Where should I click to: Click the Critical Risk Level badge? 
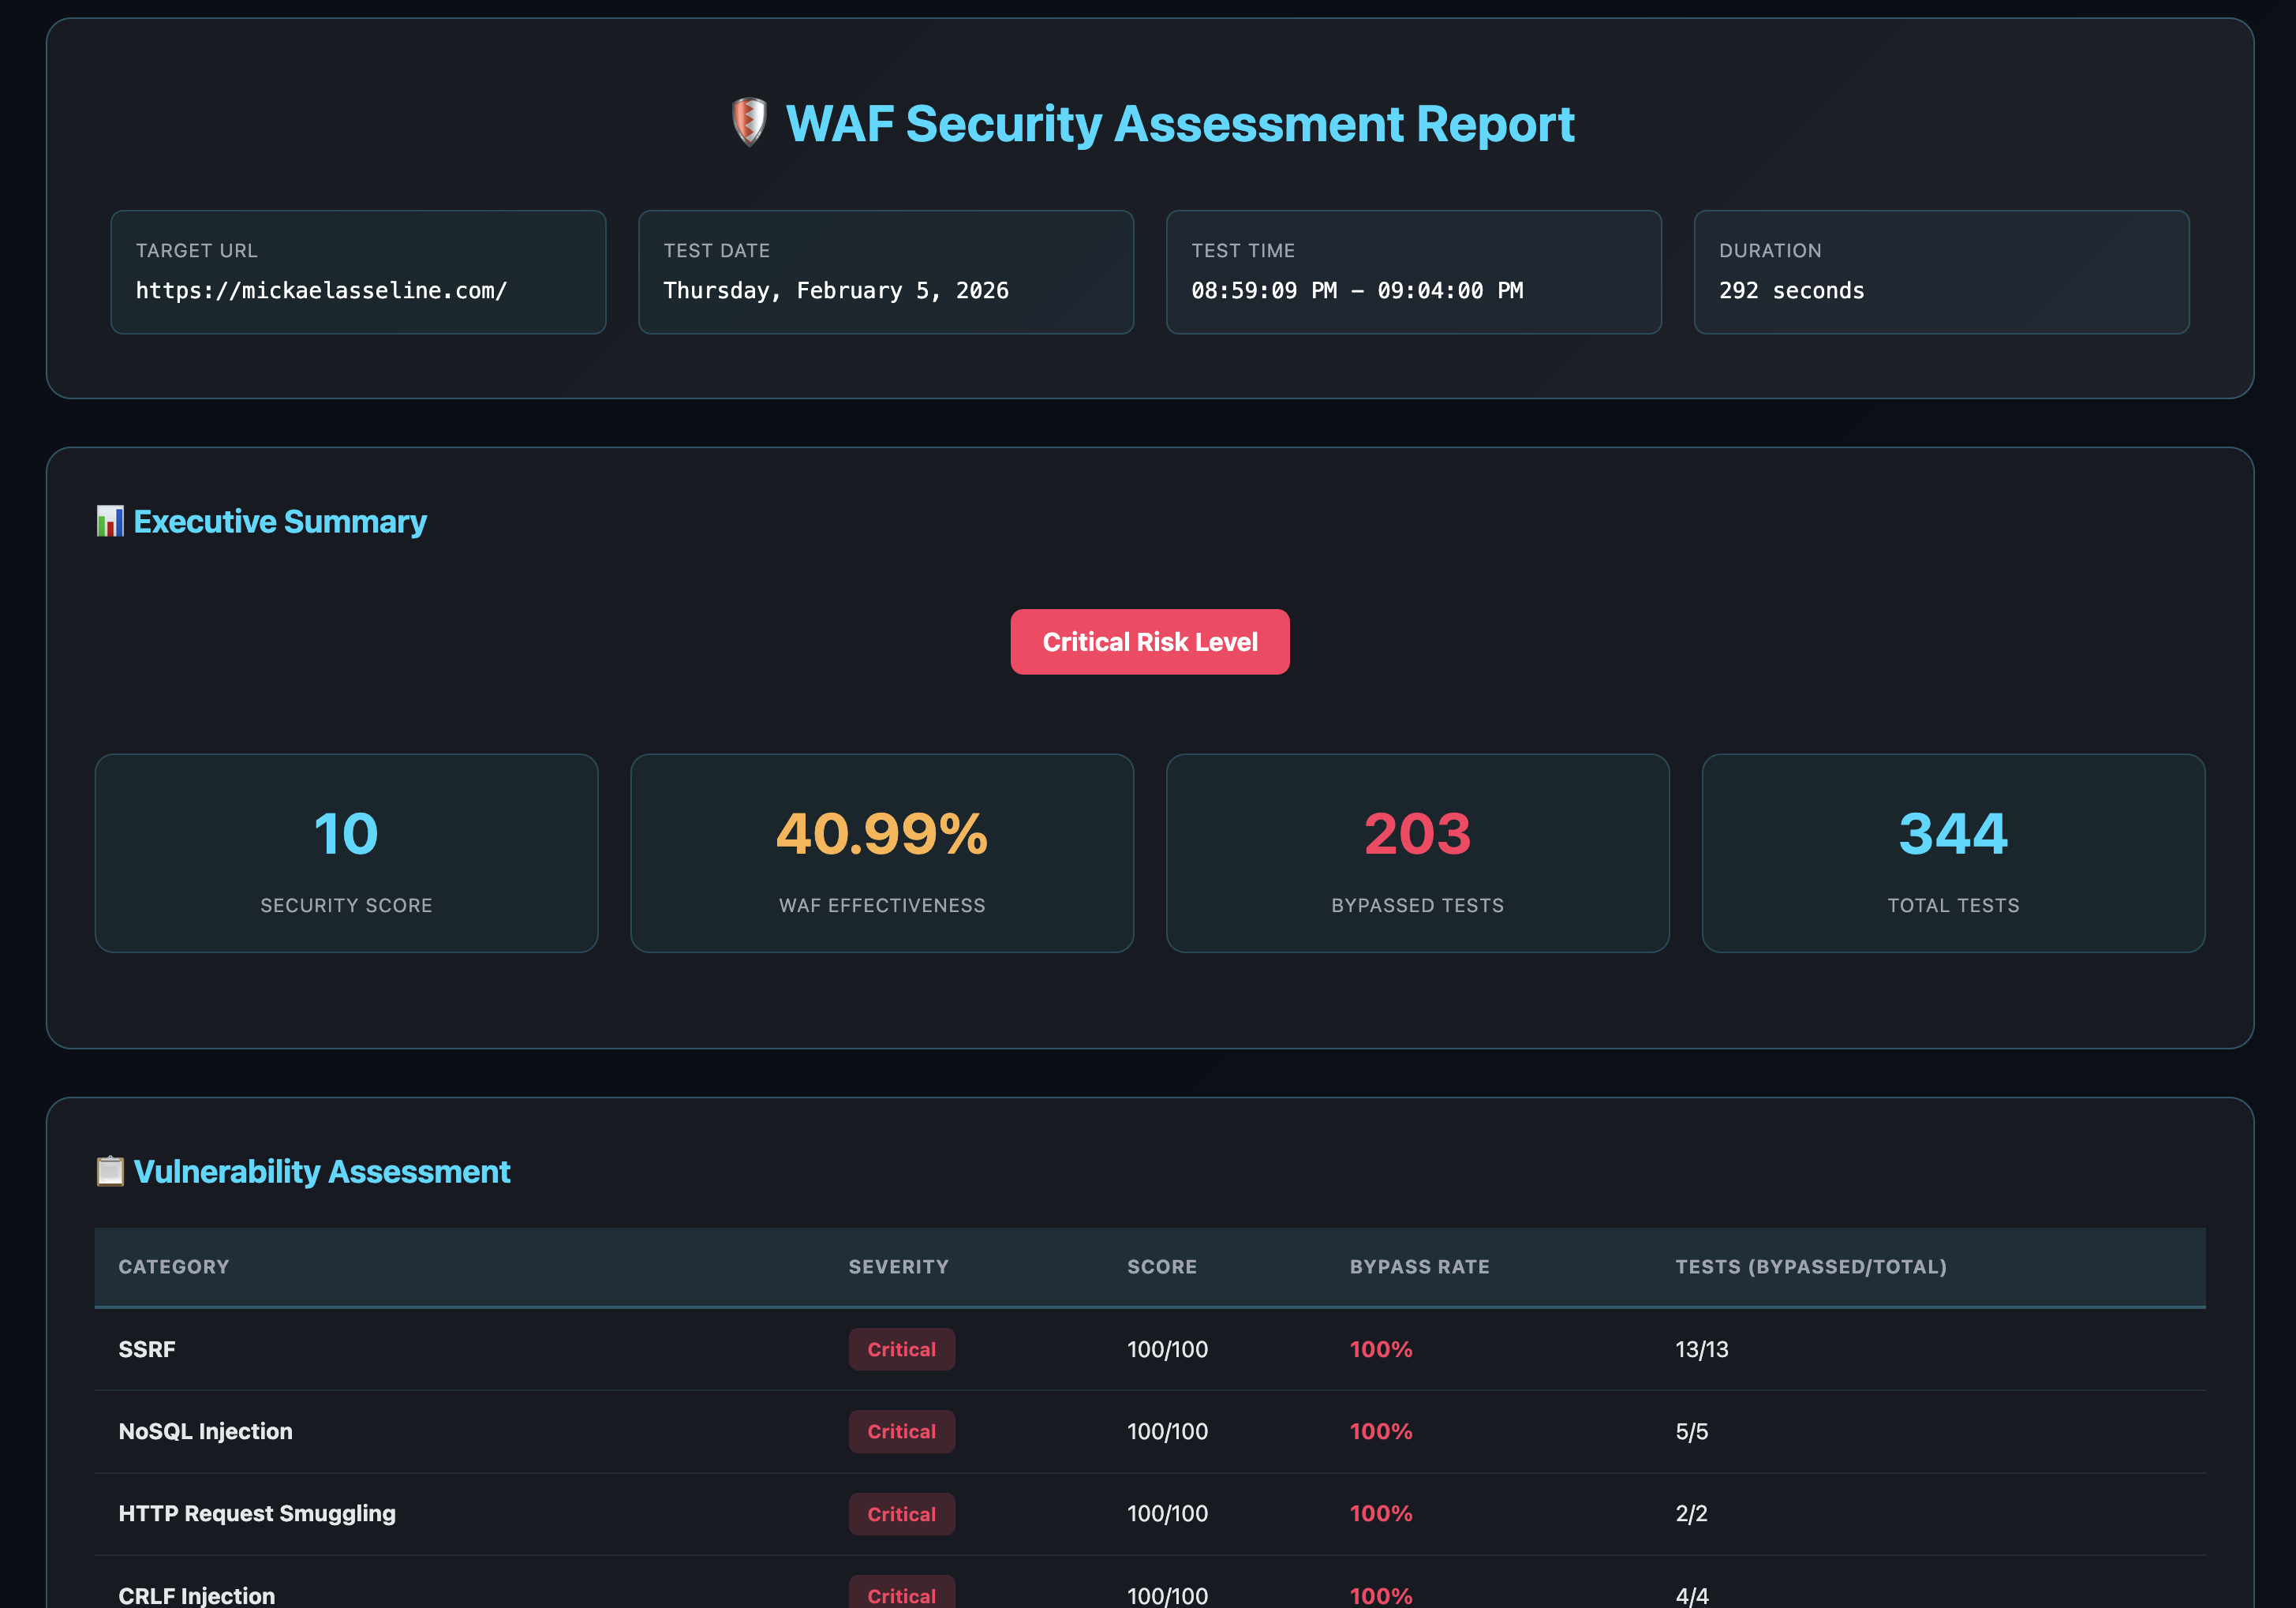click(x=1149, y=642)
